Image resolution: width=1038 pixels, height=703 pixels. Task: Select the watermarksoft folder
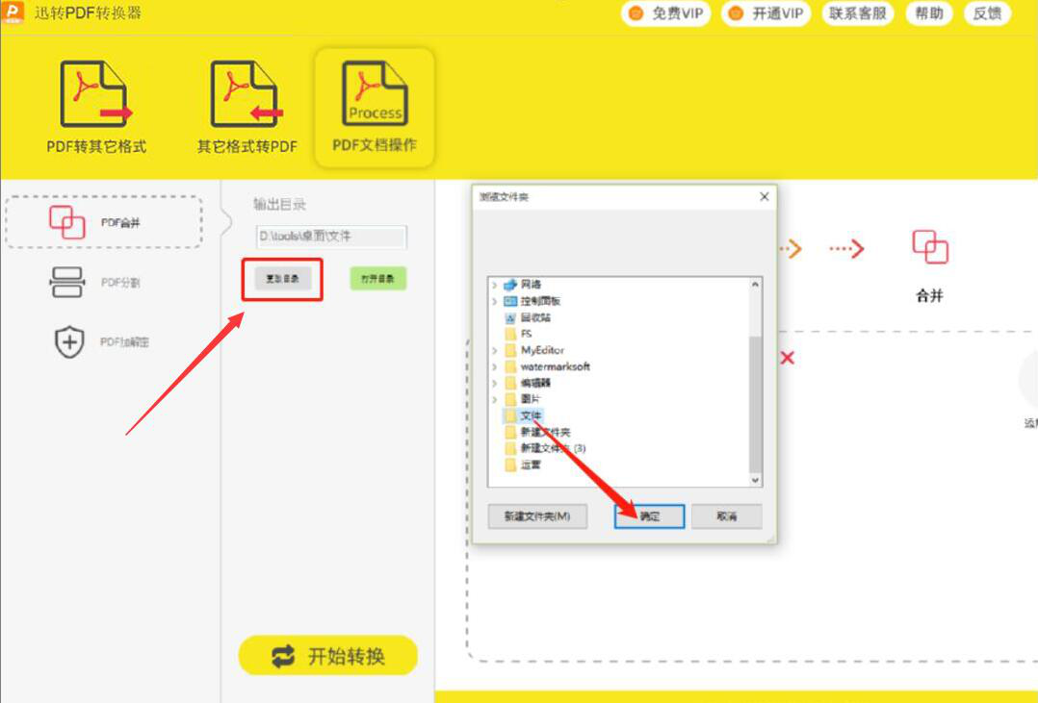tap(555, 366)
